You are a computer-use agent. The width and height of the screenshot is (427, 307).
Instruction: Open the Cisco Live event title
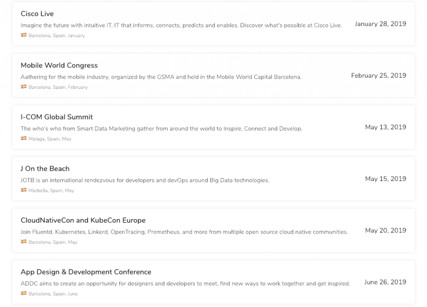37,14
